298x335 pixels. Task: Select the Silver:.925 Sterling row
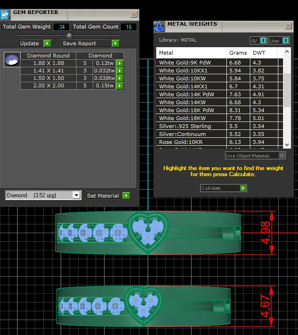click(x=219, y=126)
